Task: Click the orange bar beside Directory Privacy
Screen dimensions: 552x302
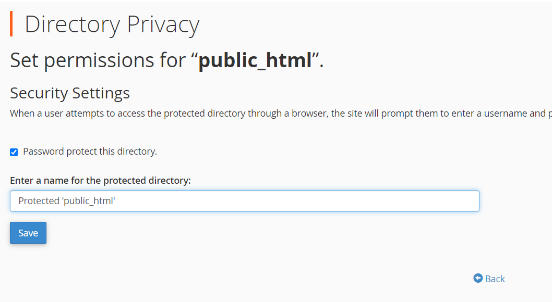Action: coord(11,24)
